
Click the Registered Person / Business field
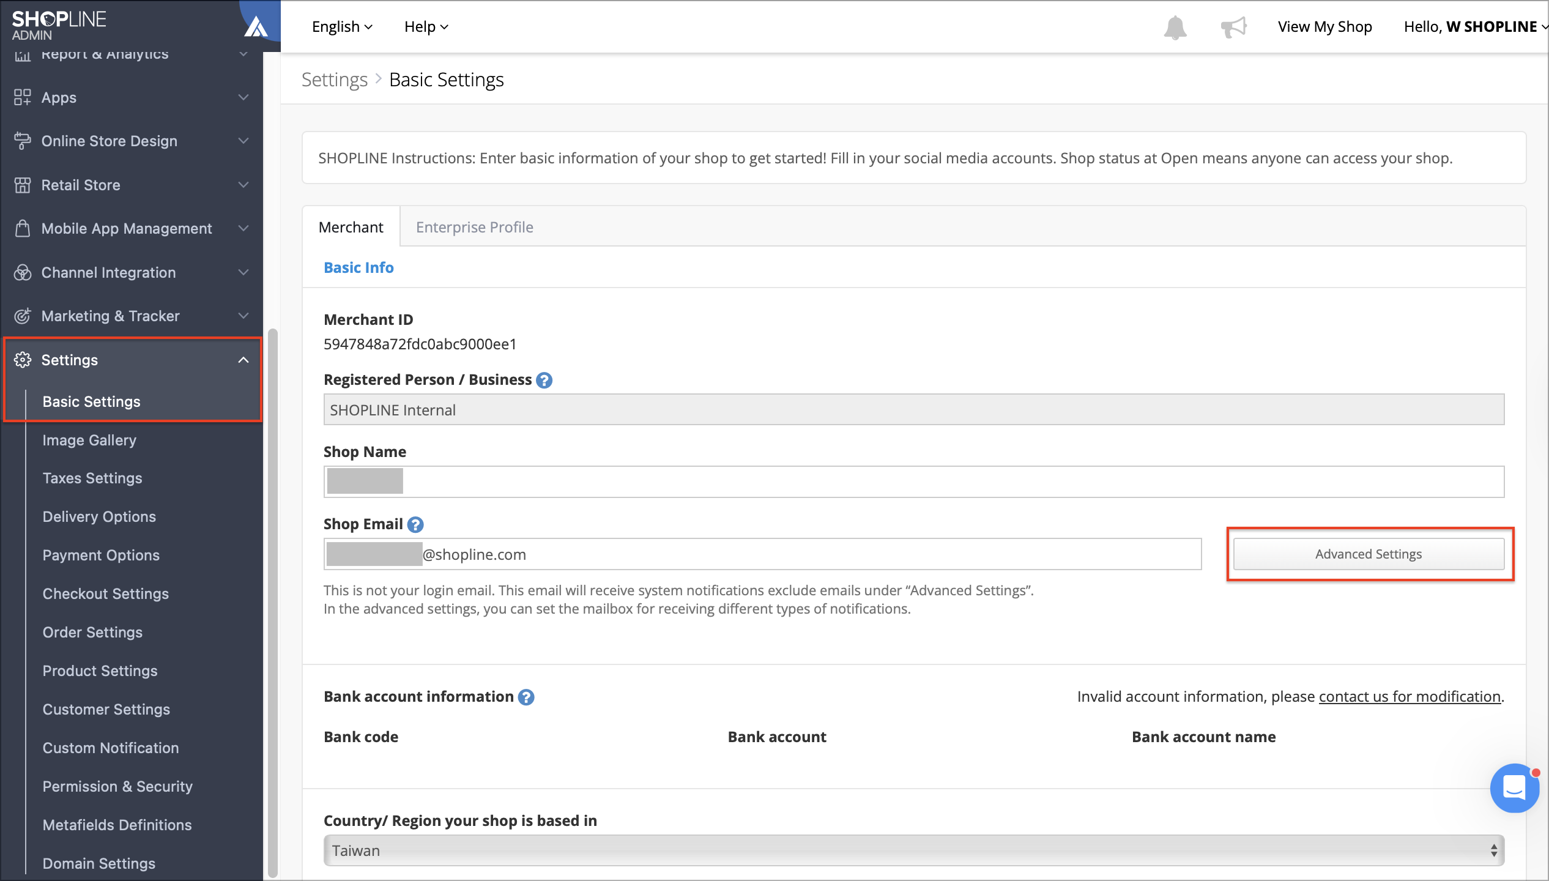[x=914, y=409]
